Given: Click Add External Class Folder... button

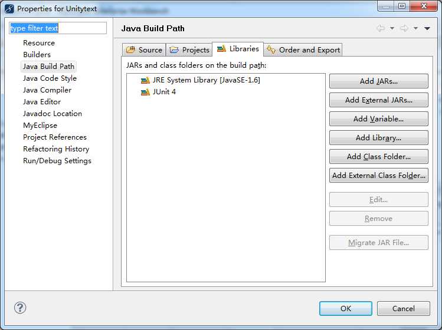Looking at the screenshot, I should coord(379,176).
